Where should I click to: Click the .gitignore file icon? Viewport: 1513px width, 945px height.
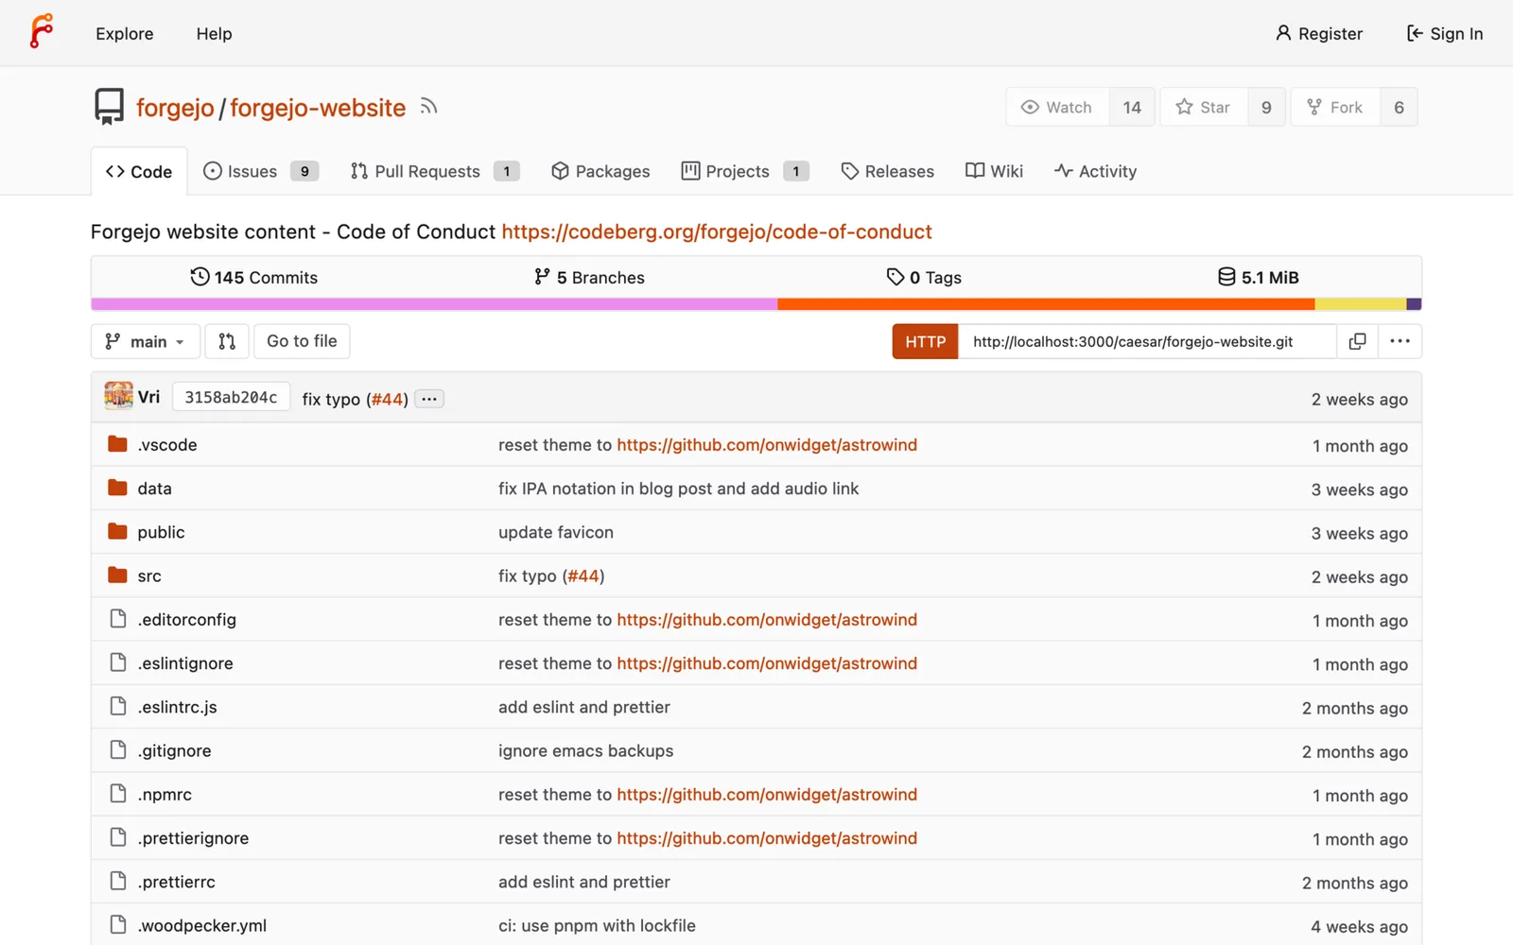coord(118,749)
